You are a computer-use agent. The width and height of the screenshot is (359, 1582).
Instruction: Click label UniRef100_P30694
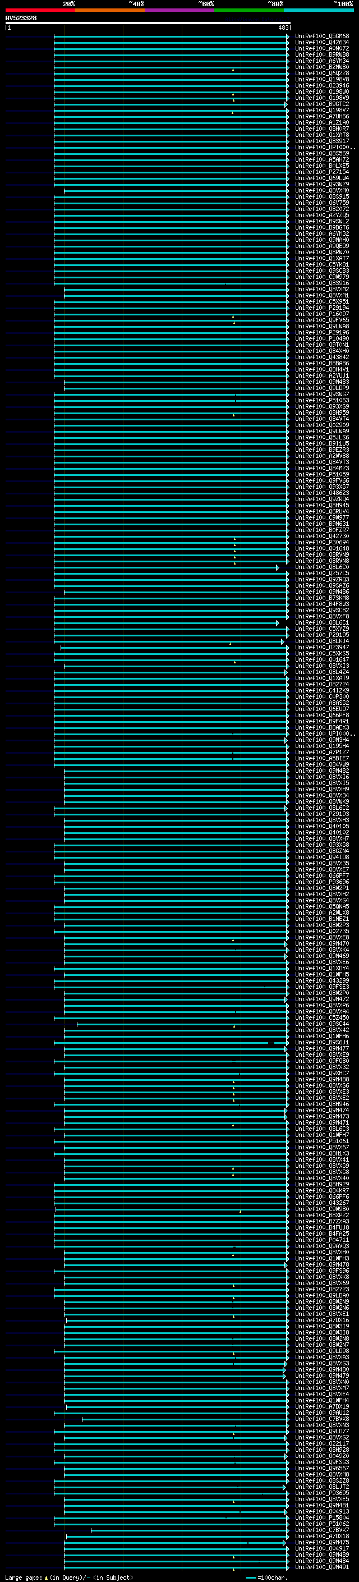click(x=322, y=542)
